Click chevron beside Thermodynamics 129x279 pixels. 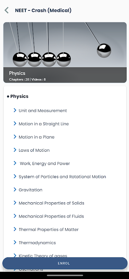15,242
